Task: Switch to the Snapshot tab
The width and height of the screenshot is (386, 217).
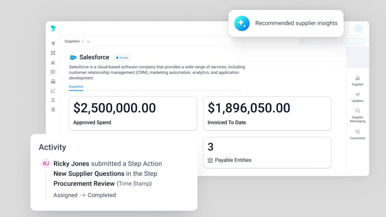Action: pos(76,87)
